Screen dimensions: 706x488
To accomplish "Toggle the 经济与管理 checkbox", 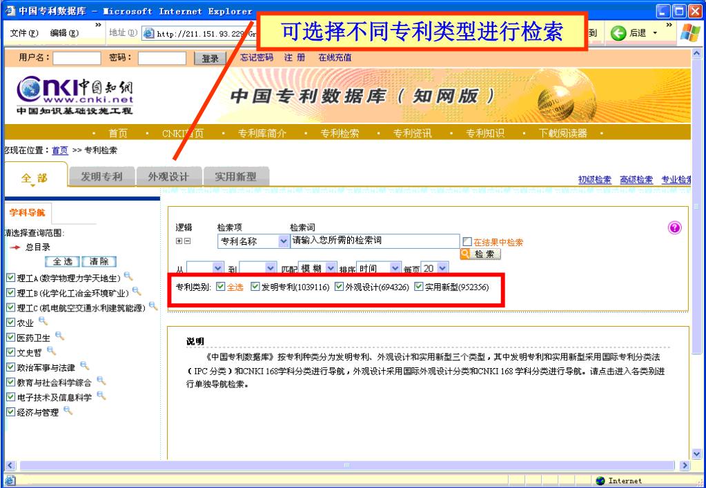I will pyautogui.click(x=10, y=411).
